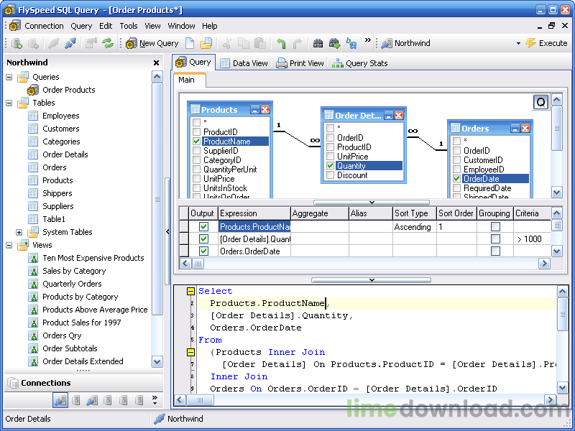The width and height of the screenshot is (575, 431).
Task: Click the green undo arrow icon
Action: pyautogui.click(x=281, y=43)
